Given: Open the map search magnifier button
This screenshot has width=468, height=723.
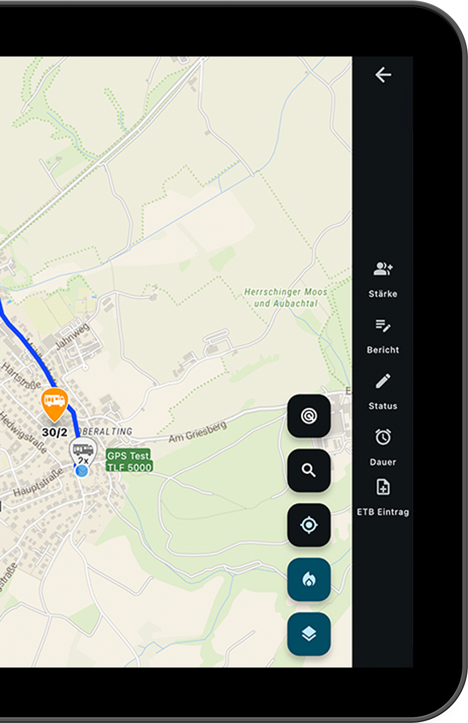Looking at the screenshot, I should [309, 471].
